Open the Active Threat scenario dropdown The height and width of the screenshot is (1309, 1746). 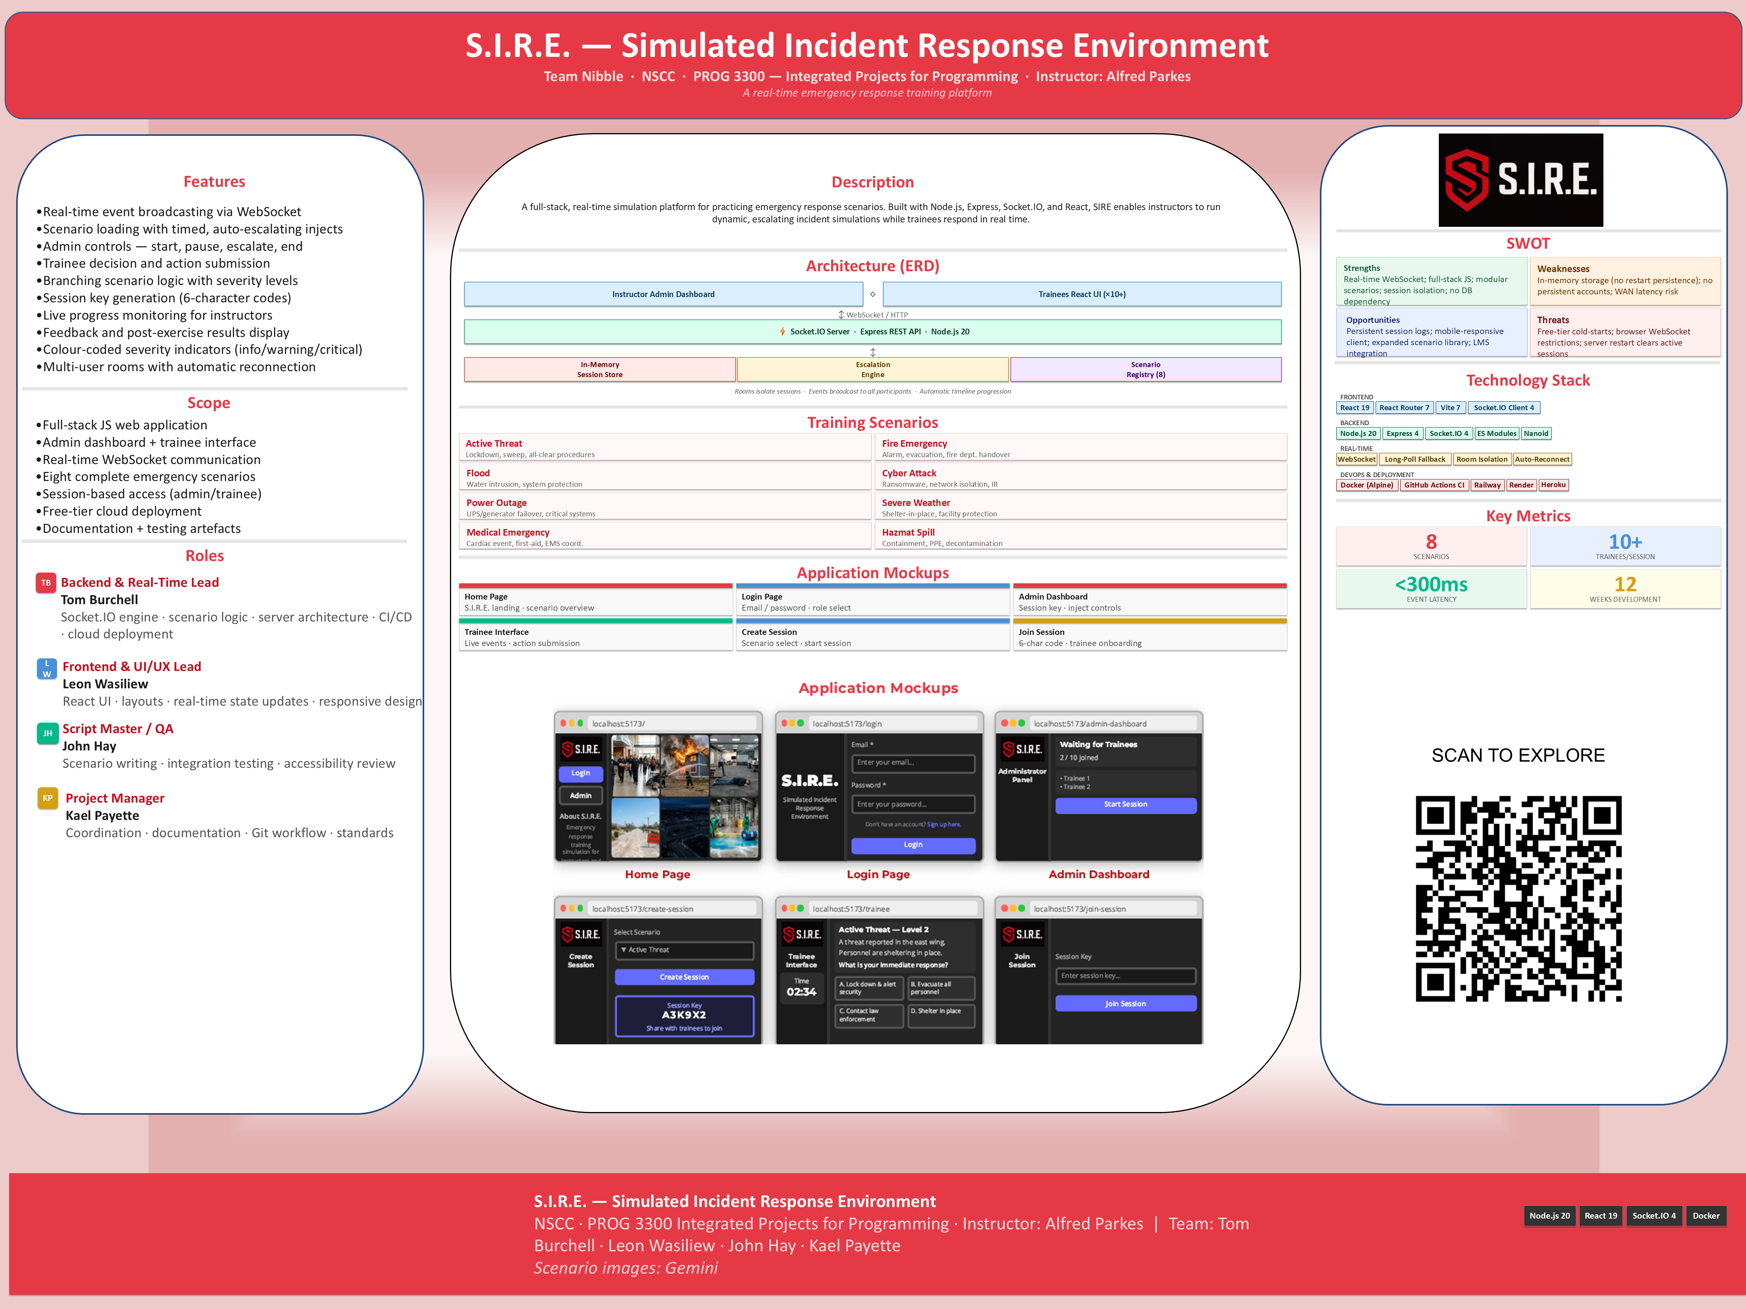point(685,950)
